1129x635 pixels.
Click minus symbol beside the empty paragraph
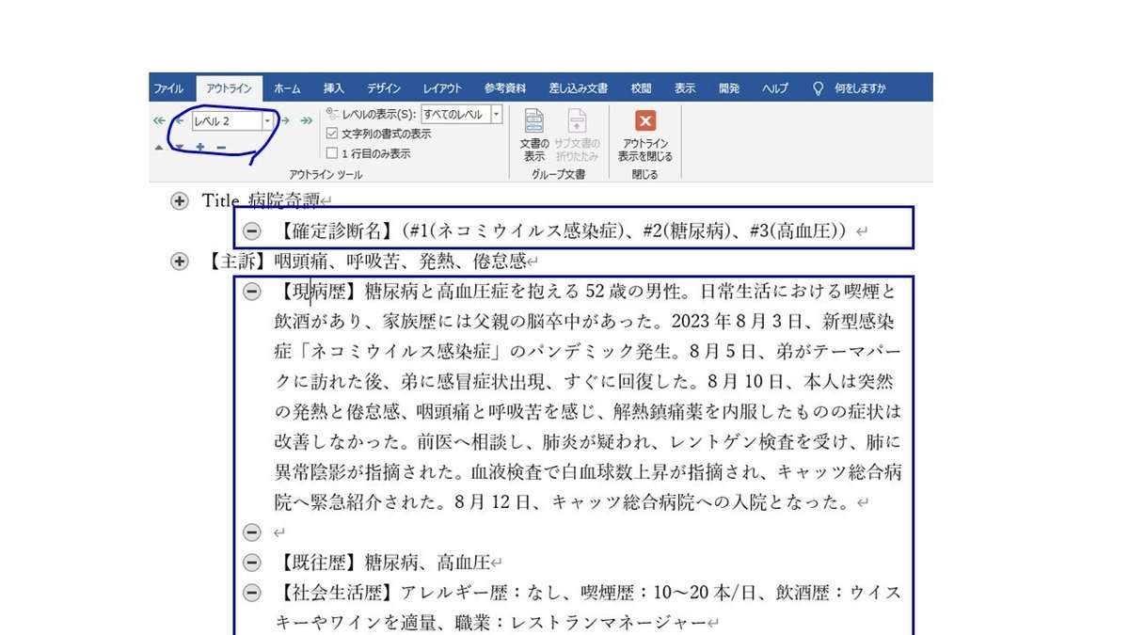tap(251, 532)
